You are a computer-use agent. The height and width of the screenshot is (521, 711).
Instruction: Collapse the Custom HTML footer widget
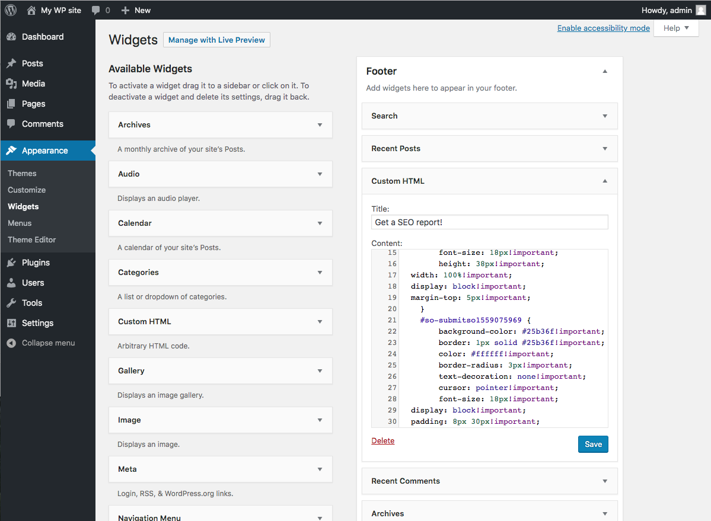[x=604, y=181]
